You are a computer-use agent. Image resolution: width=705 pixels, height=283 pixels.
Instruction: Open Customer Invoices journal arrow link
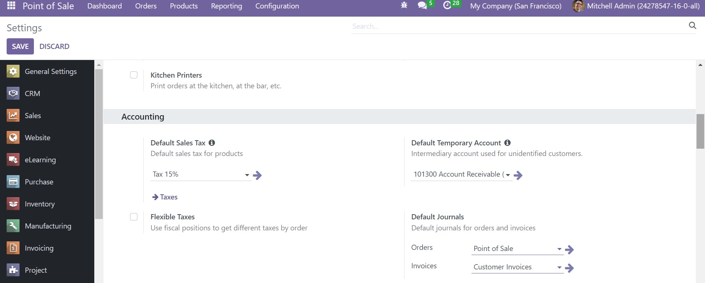click(x=569, y=268)
